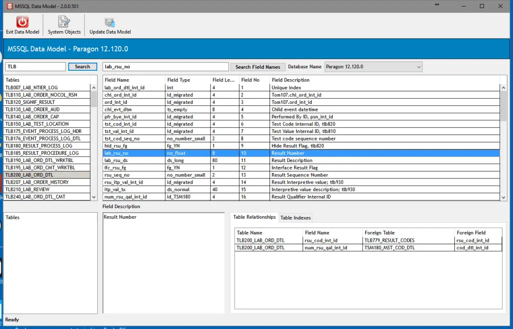This screenshot has width=513, height=329.
Task: Click the field name search box
Action: 165,66
